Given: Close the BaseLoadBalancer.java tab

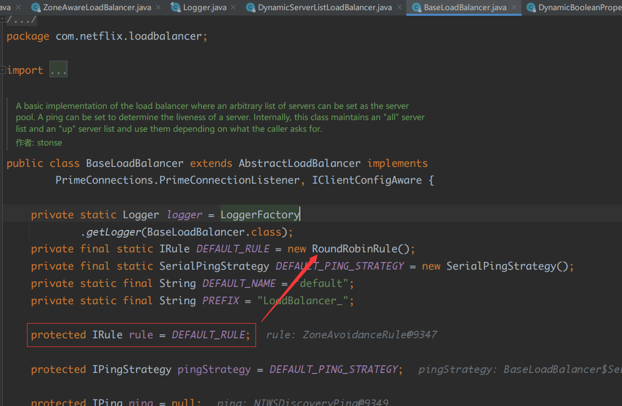Looking at the screenshot, I should click(x=514, y=8).
